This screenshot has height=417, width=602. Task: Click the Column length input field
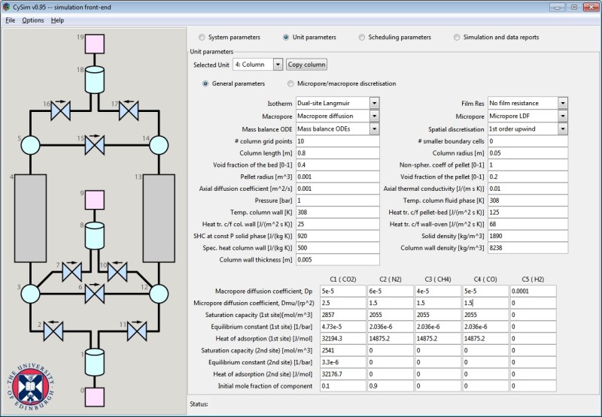pyautogui.click(x=337, y=154)
